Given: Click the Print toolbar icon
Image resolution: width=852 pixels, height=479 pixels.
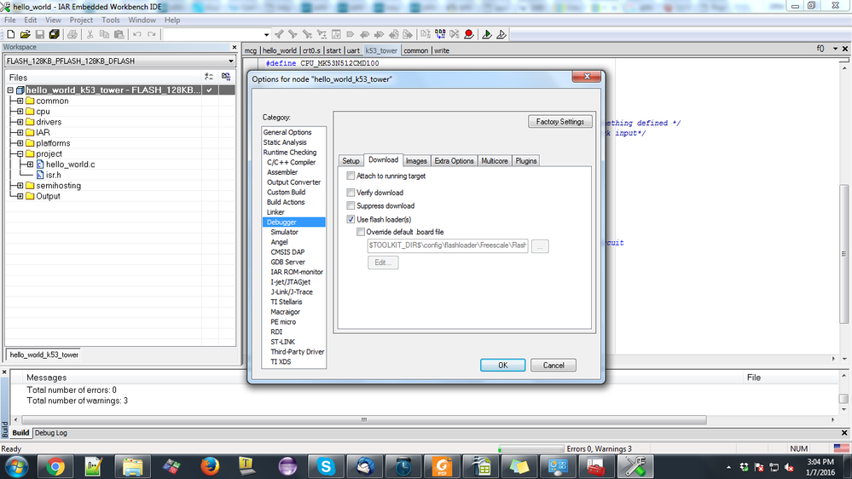Looking at the screenshot, I should pos(72,34).
